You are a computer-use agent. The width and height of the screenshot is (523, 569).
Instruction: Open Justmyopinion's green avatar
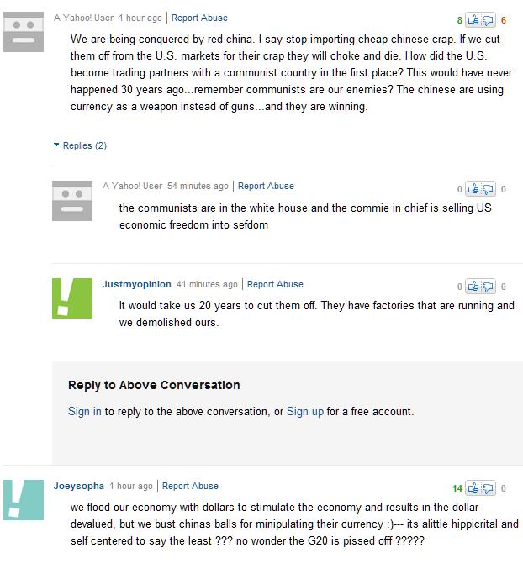pyautogui.click(x=72, y=298)
